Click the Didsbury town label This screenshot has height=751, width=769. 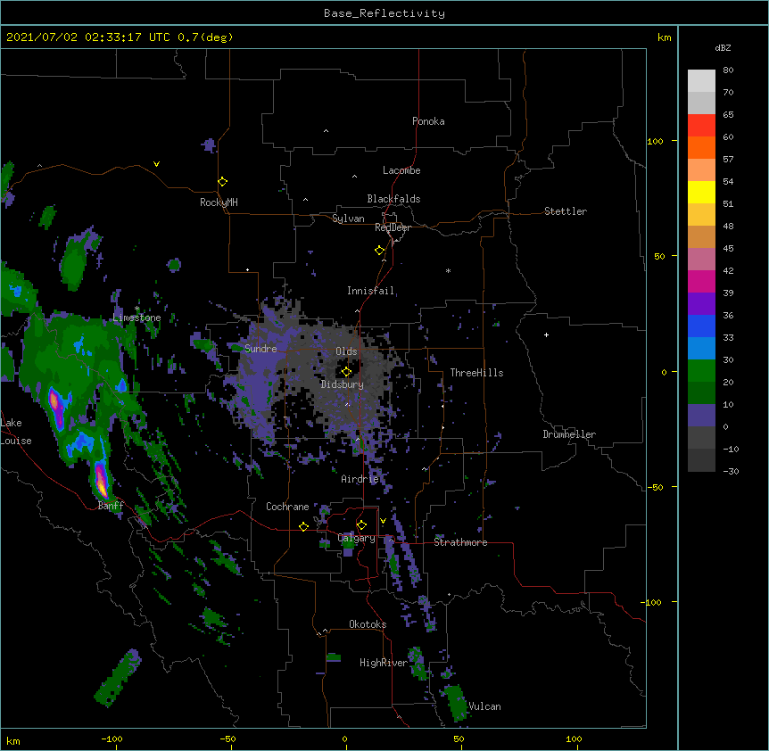pos(343,384)
